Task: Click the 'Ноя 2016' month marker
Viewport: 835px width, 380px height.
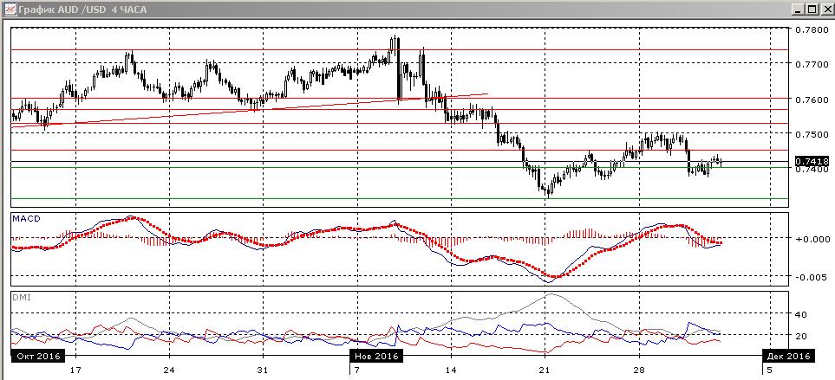Action: click(376, 356)
